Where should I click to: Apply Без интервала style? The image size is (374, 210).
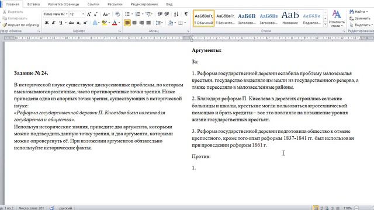226,18
